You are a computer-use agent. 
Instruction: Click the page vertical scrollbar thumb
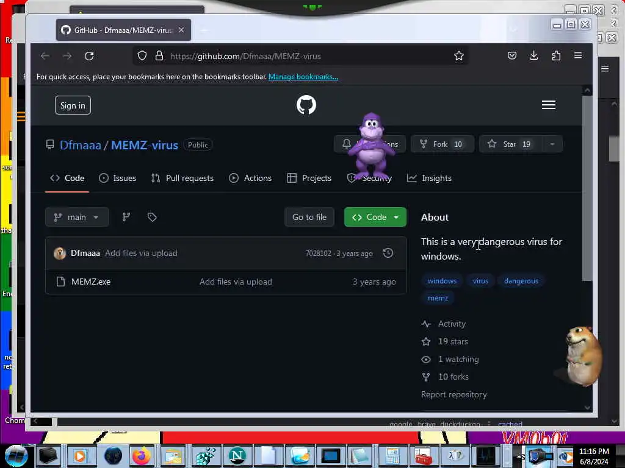pos(587,188)
